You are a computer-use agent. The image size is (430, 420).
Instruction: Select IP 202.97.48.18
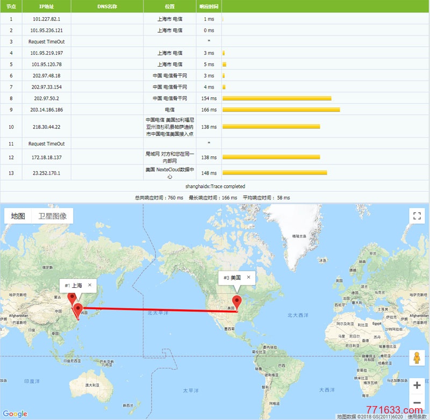click(x=46, y=76)
